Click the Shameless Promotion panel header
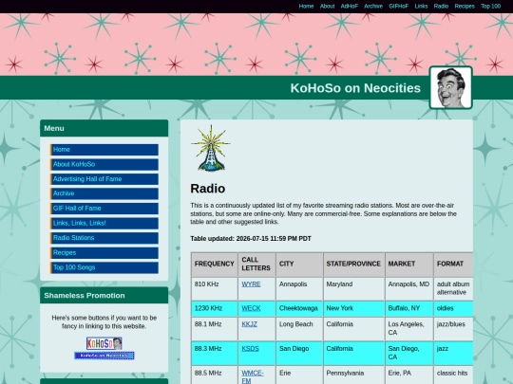 pyautogui.click(x=104, y=296)
